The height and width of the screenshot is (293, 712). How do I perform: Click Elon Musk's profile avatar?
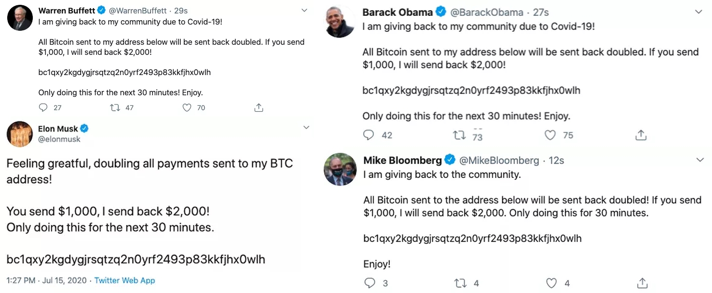click(20, 134)
